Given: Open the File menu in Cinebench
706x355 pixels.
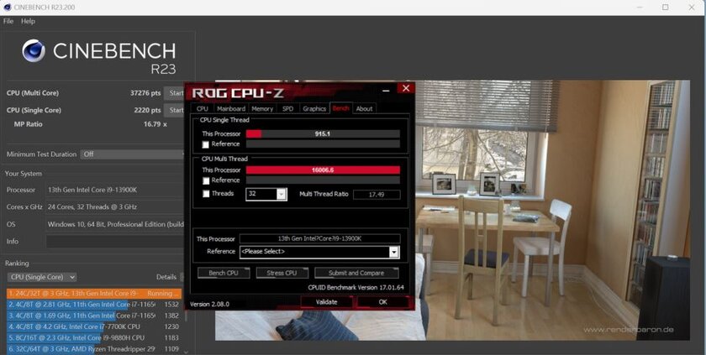Looking at the screenshot, I should 8,21.
